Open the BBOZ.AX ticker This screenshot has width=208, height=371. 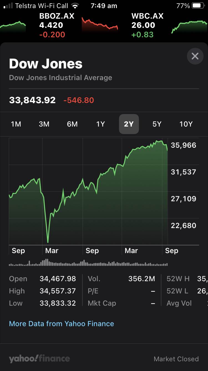(57, 25)
